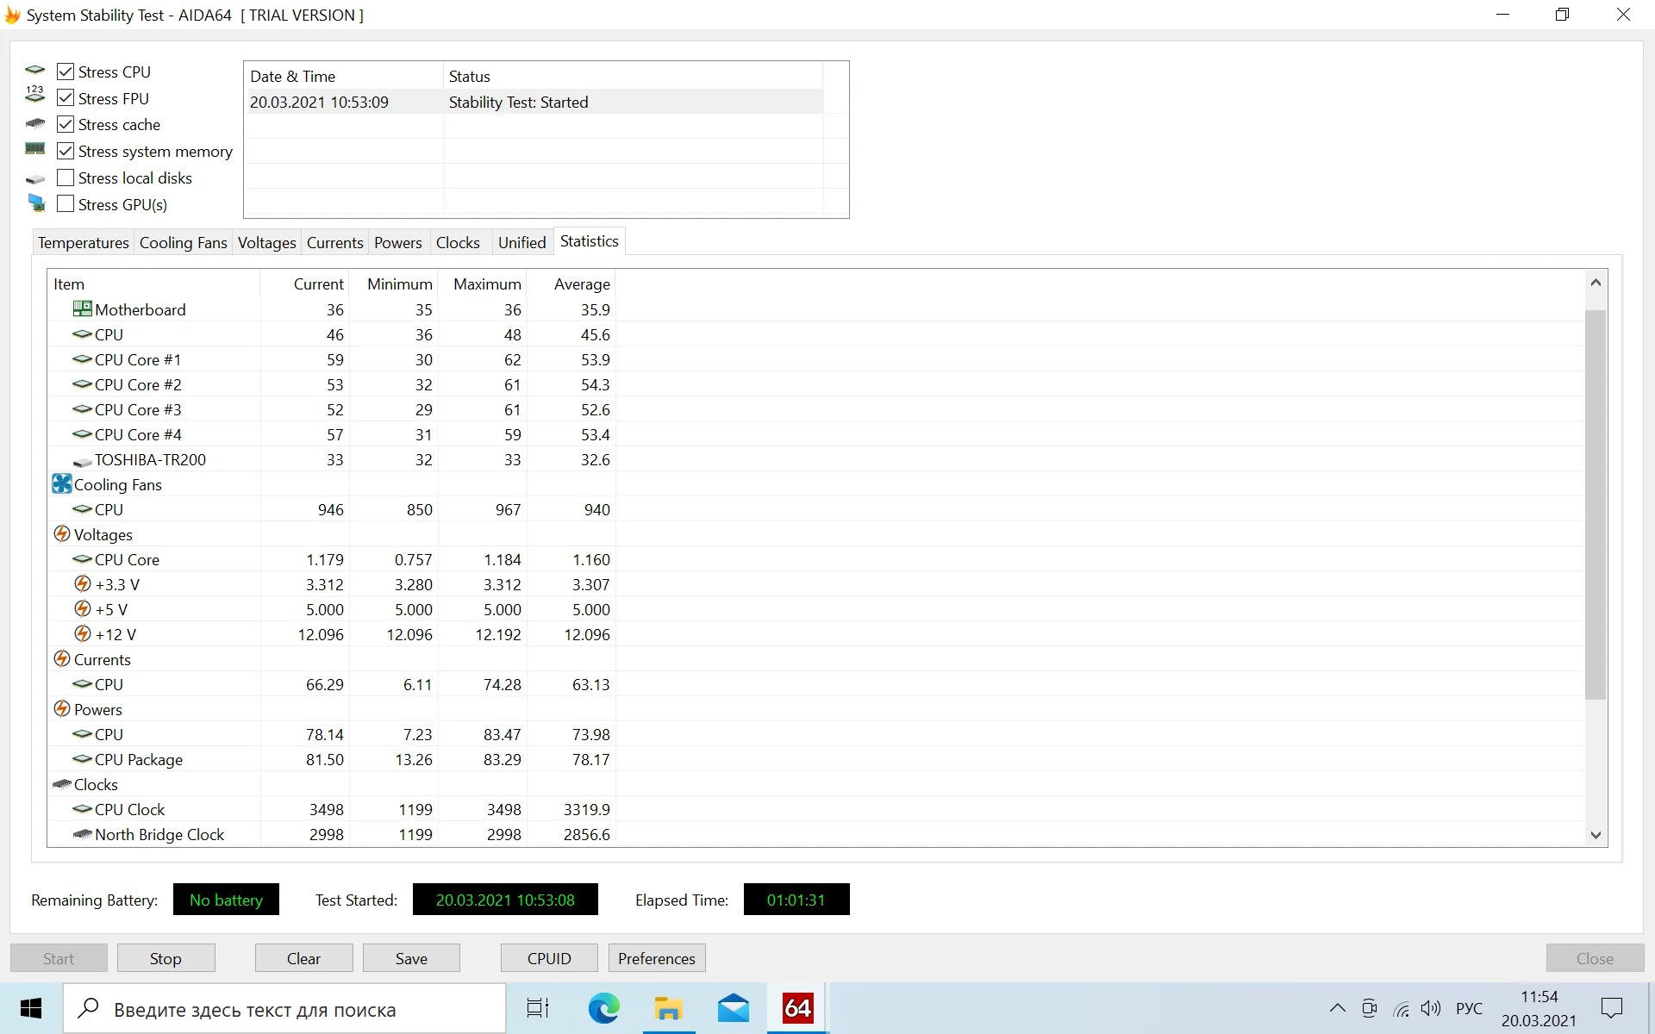Click the Motherboard icon in the statistics list
1655x1034 pixels.
[x=82, y=309]
